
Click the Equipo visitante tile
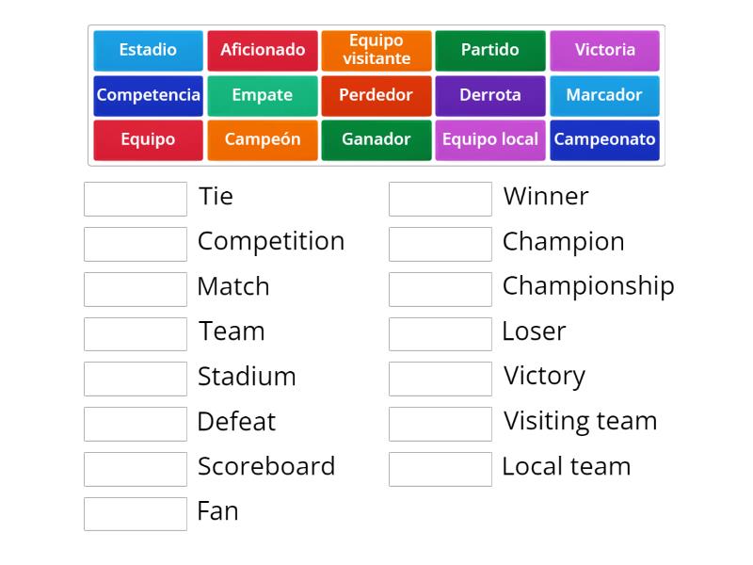[376, 51]
